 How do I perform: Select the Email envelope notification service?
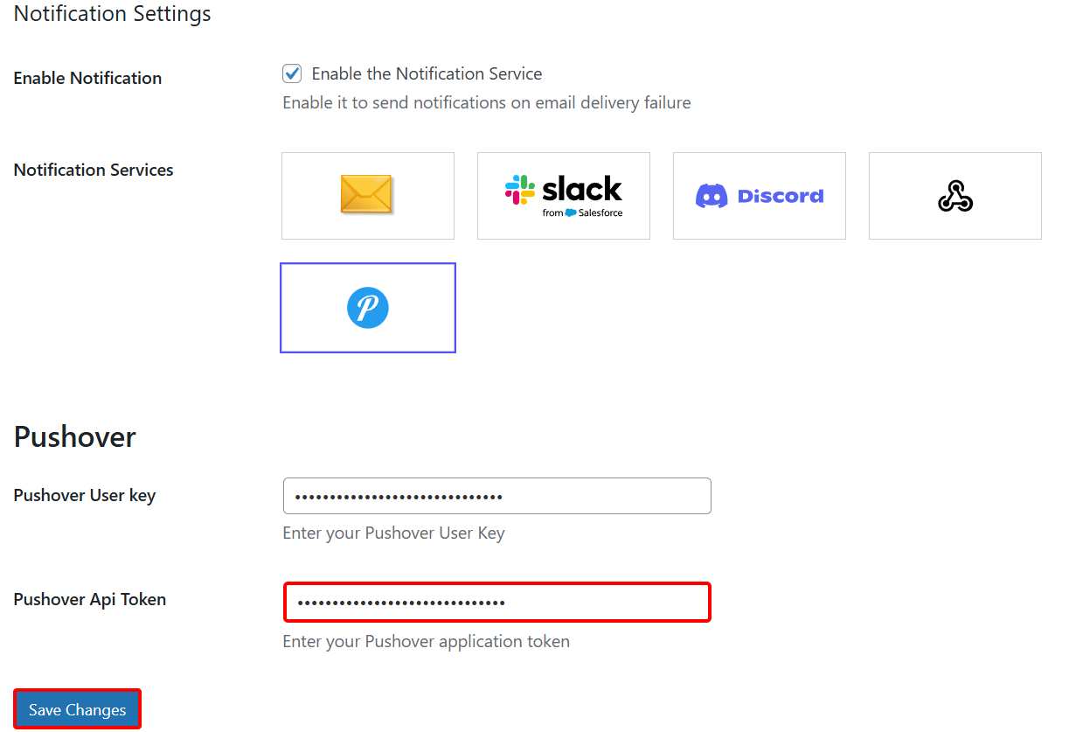tap(367, 195)
